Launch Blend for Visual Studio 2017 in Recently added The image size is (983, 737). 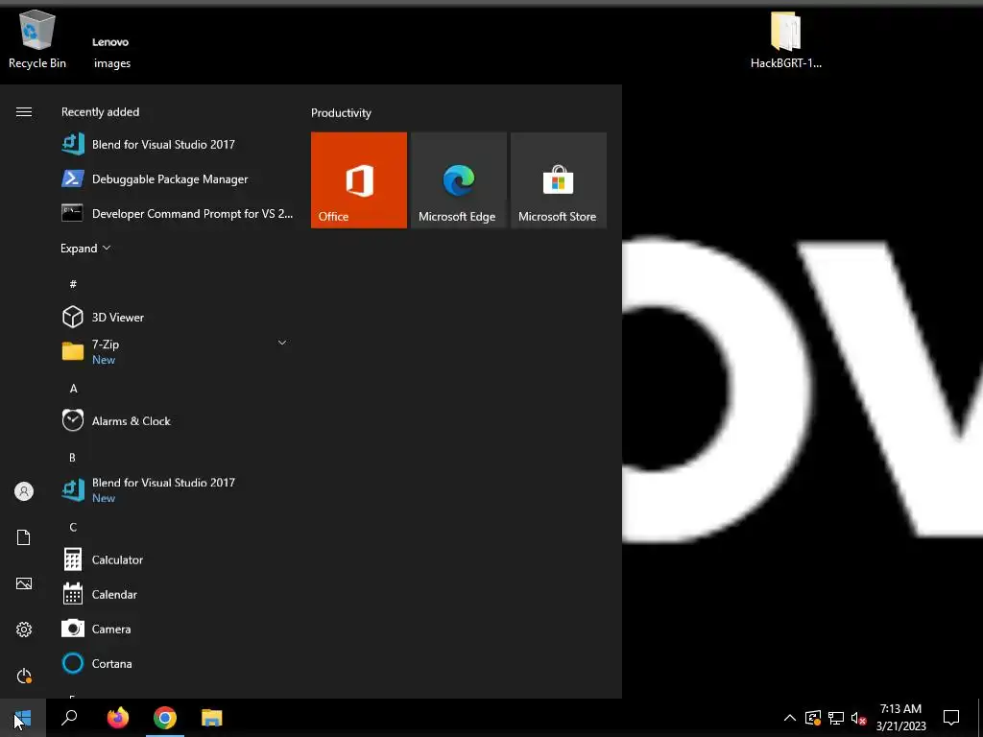point(178,144)
